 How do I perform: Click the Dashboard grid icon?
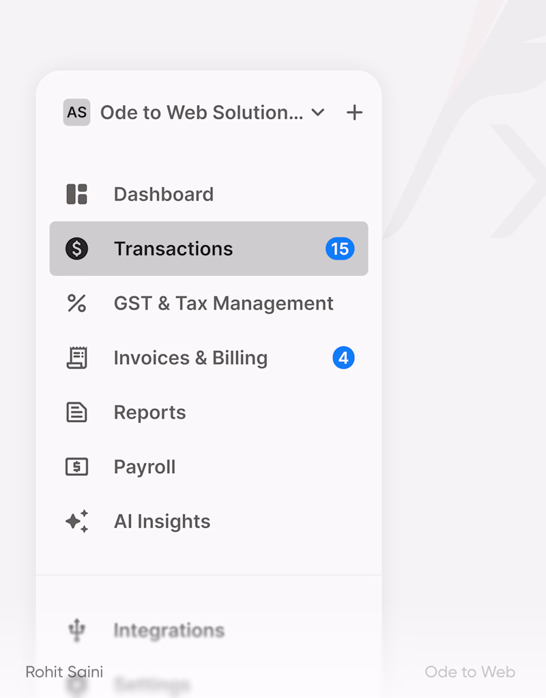pyautogui.click(x=76, y=194)
